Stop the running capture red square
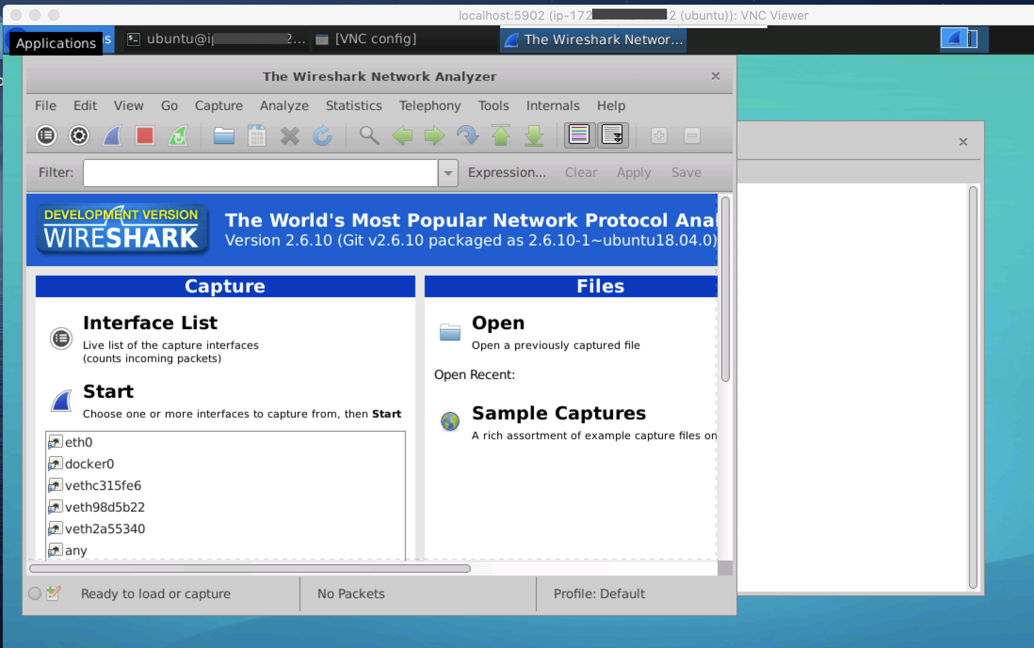 [145, 136]
